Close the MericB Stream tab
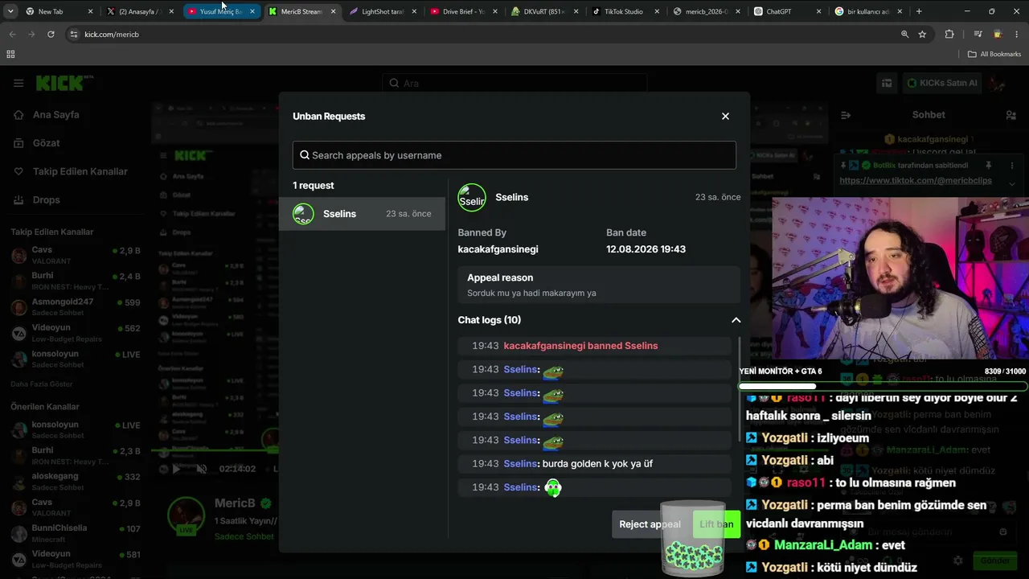 pos(333,11)
